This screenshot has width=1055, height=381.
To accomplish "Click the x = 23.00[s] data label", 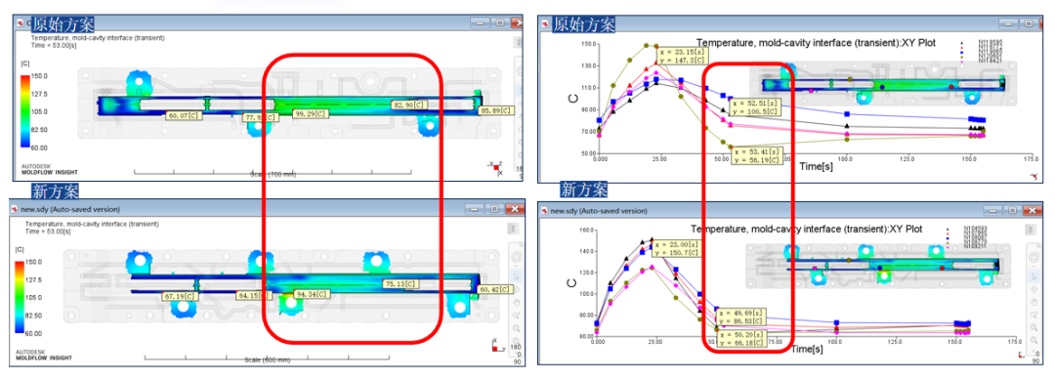I will pyautogui.click(x=678, y=248).
